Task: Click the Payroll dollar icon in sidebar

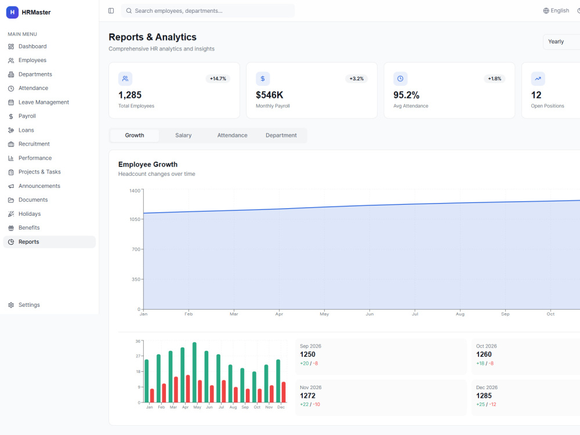Action: (11, 116)
